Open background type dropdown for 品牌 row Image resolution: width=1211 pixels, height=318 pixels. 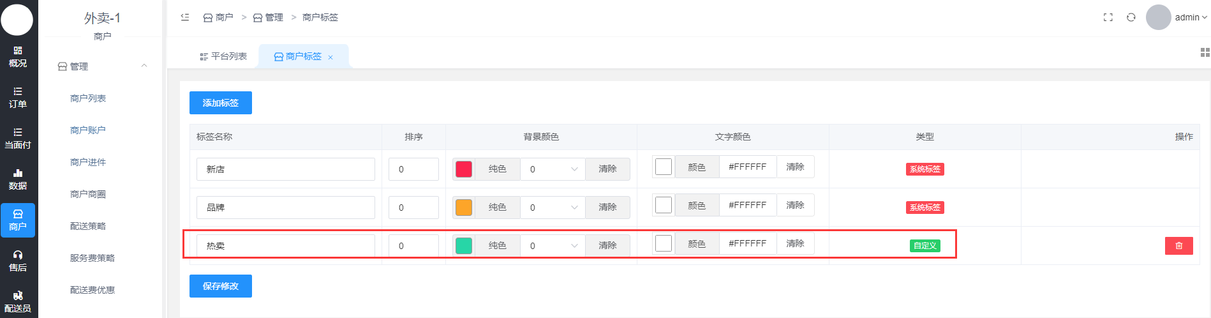point(553,208)
